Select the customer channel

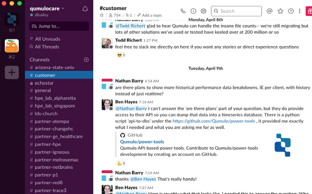coord(59,75)
